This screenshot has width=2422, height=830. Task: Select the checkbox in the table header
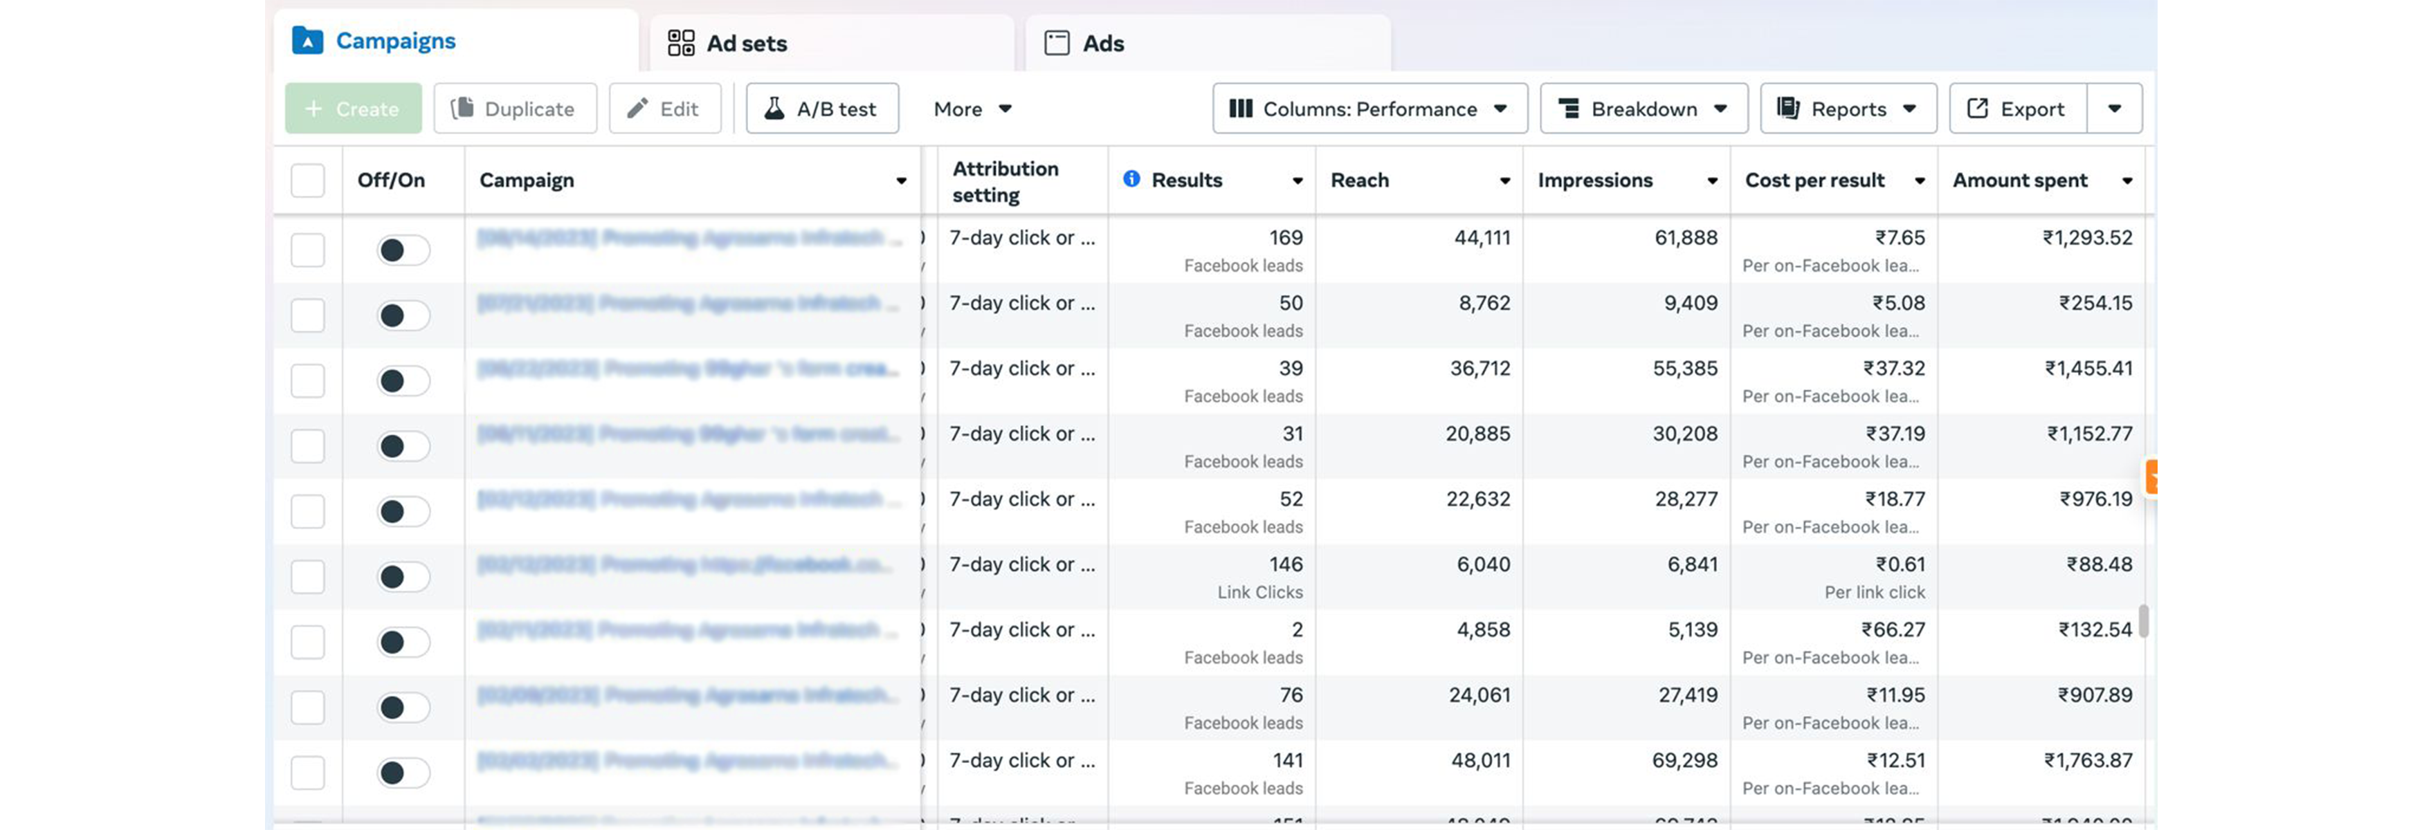(307, 180)
